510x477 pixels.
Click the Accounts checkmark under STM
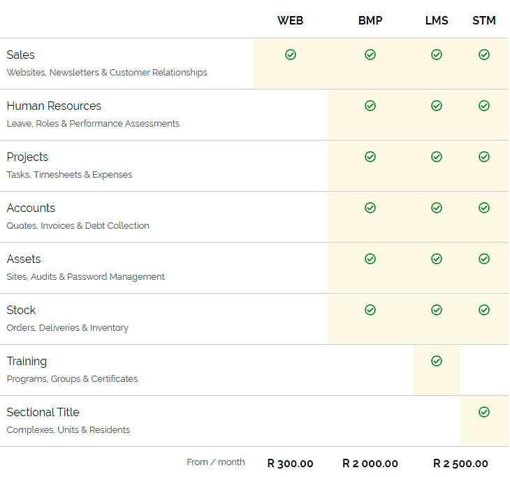tap(484, 208)
